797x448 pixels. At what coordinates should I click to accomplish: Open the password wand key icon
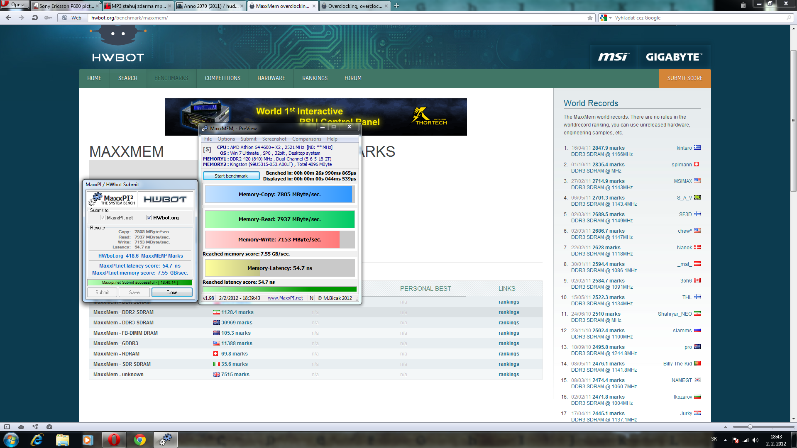tap(48, 18)
